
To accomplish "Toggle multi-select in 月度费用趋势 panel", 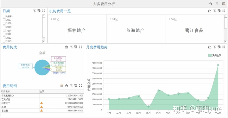I will click(x=219, y=47).
